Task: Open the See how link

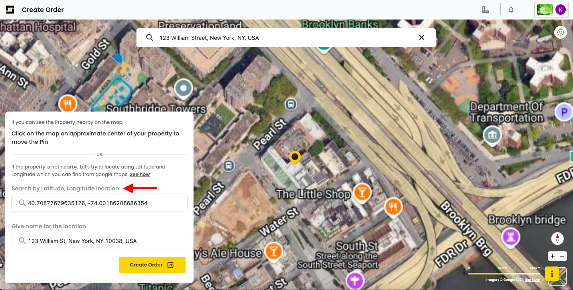Action: [x=140, y=174]
